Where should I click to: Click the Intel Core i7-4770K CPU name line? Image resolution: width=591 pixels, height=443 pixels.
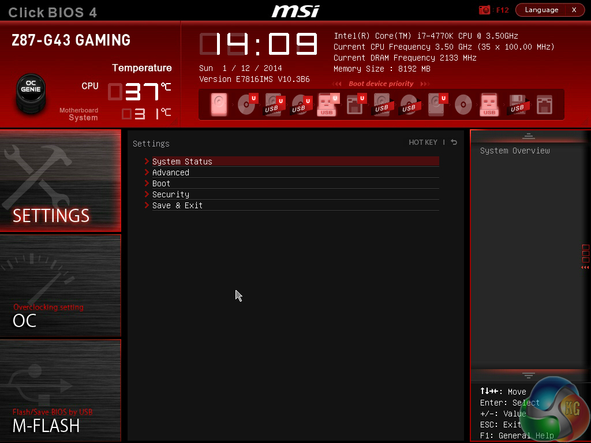426,36
